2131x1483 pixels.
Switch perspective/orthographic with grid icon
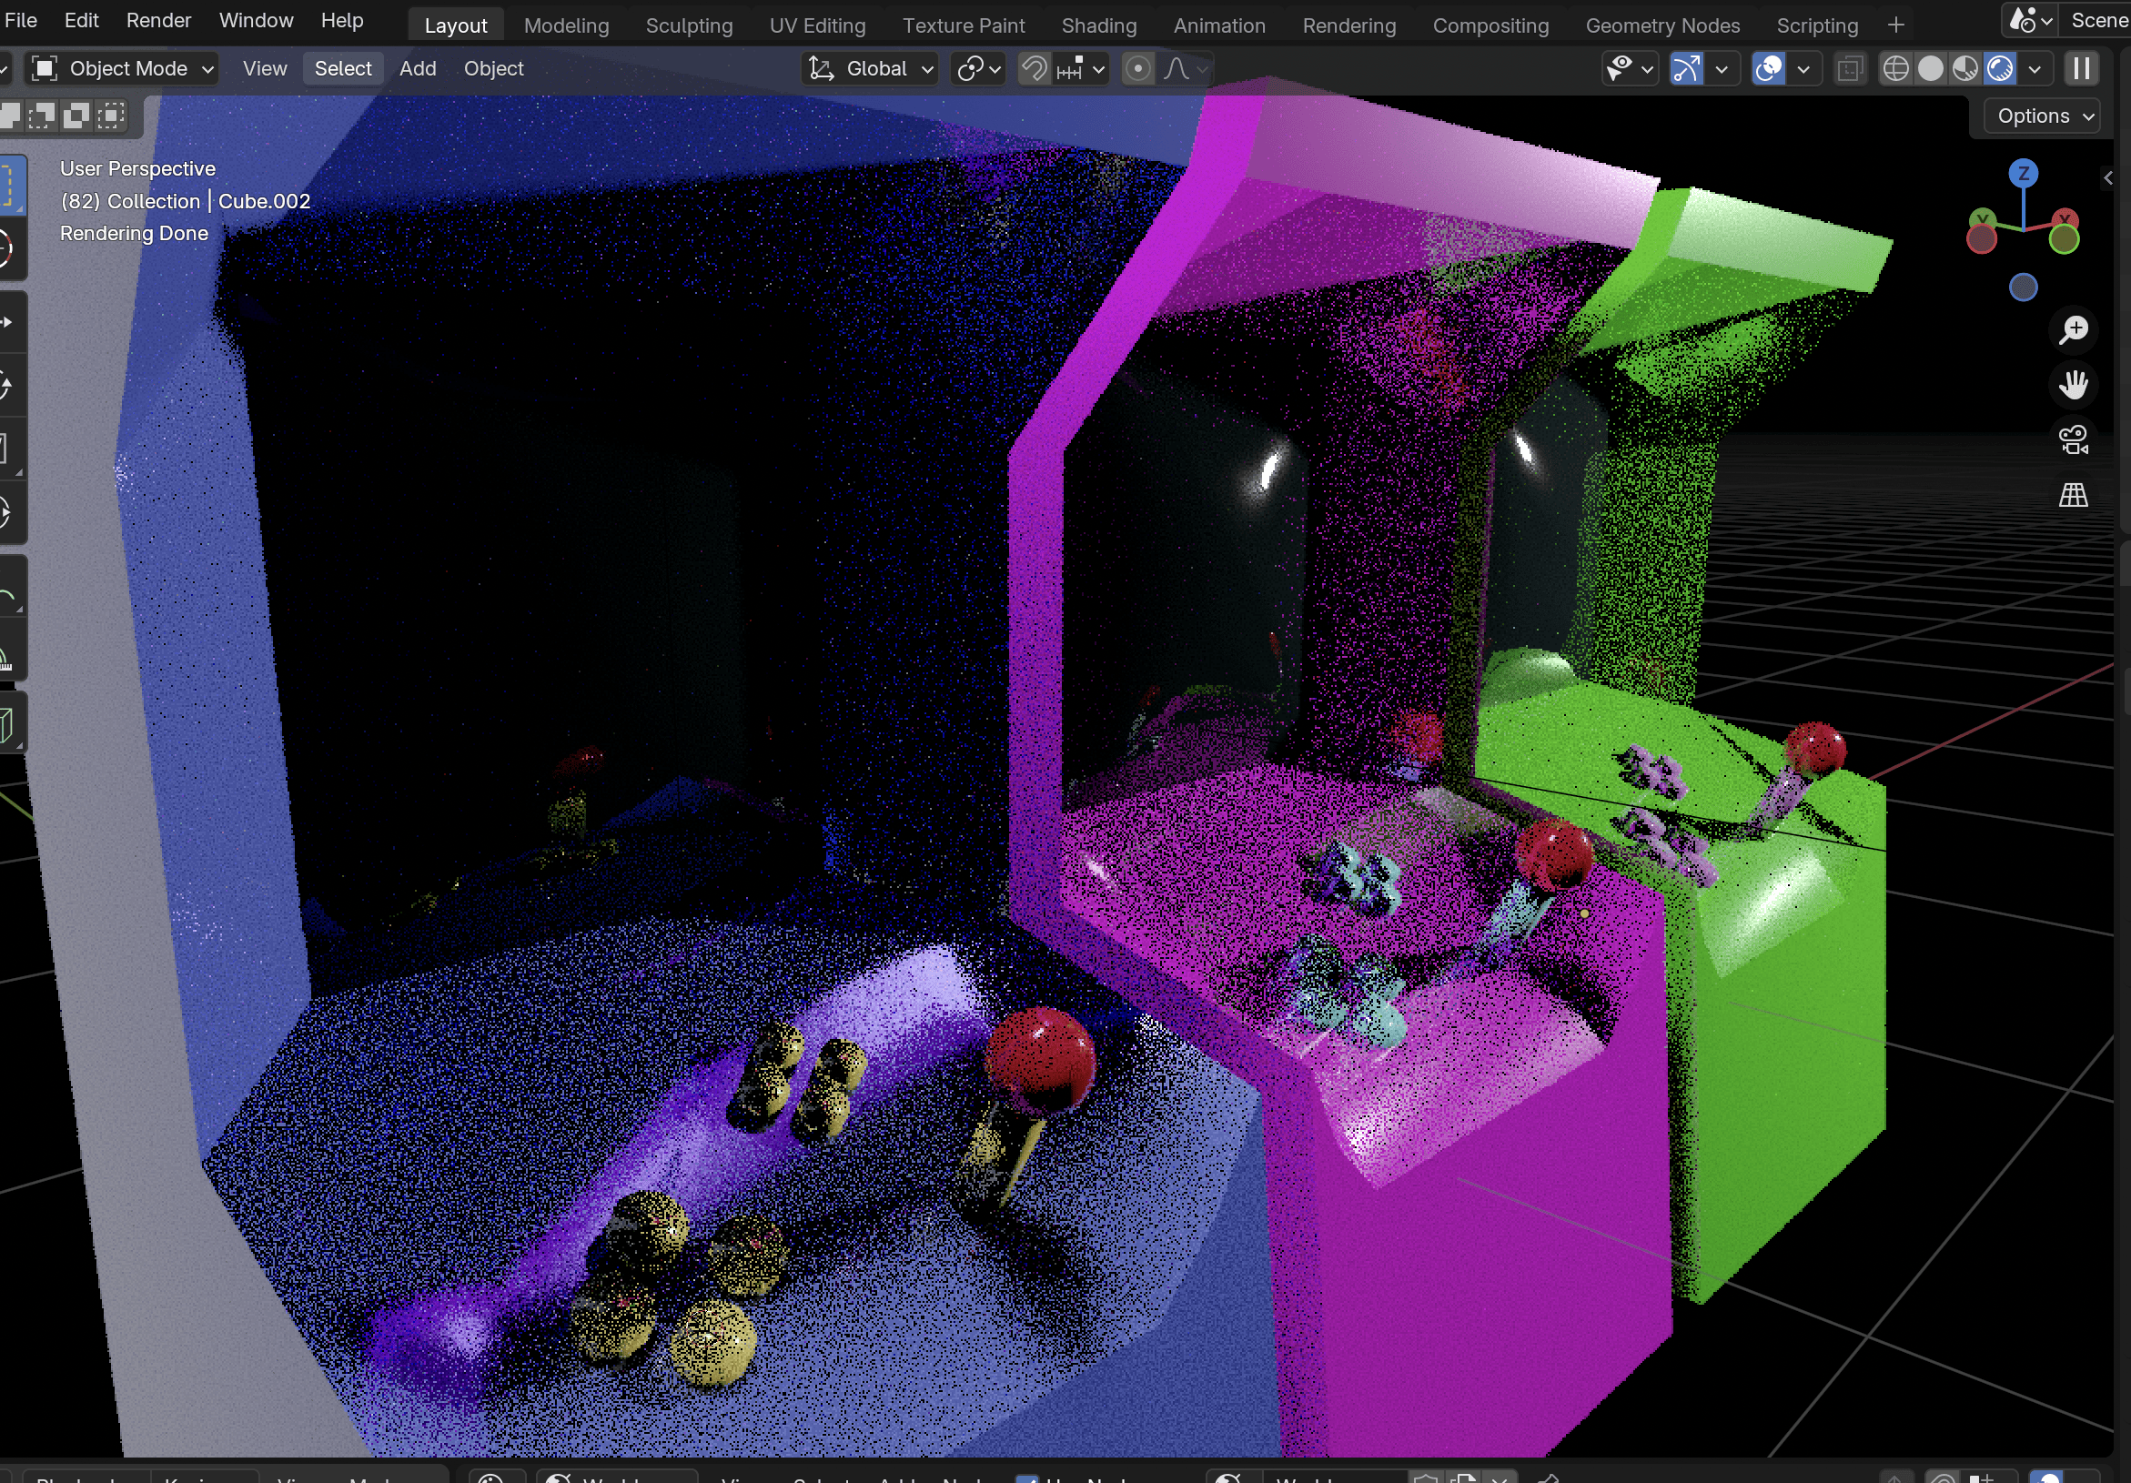click(2073, 495)
